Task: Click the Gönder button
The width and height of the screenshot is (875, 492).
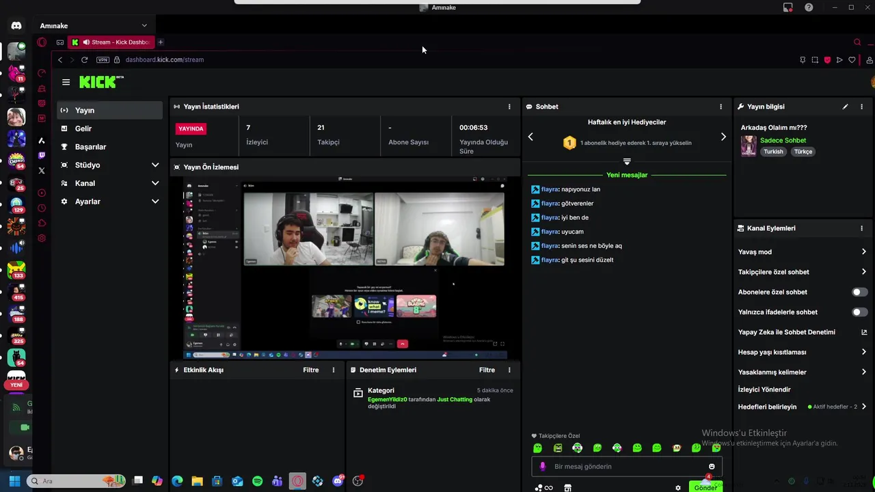Action: (x=705, y=487)
